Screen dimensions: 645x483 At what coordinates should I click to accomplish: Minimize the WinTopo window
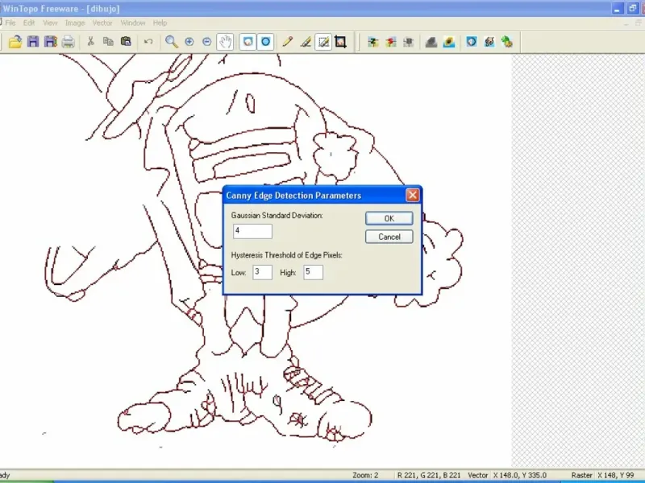pos(617,9)
